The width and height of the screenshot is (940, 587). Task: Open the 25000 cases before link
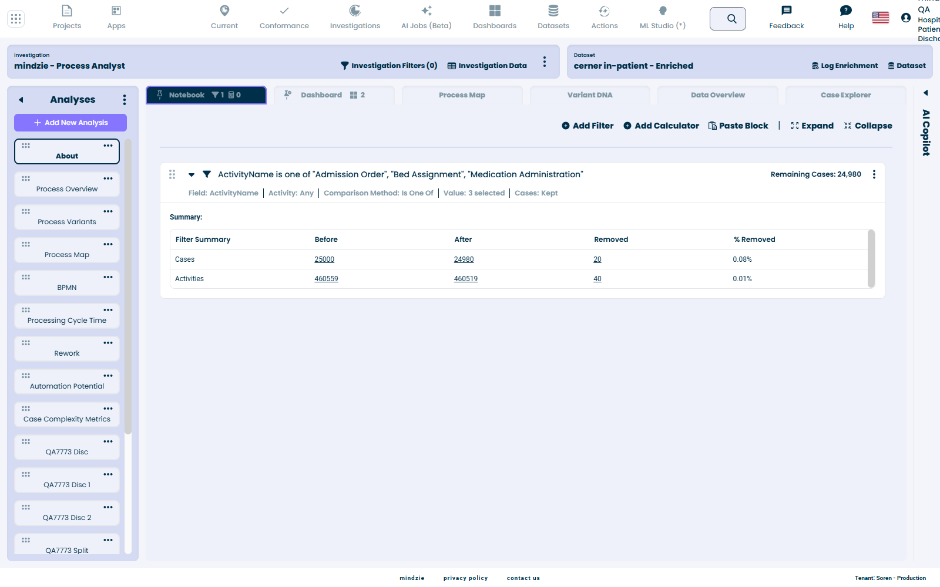[x=324, y=259]
